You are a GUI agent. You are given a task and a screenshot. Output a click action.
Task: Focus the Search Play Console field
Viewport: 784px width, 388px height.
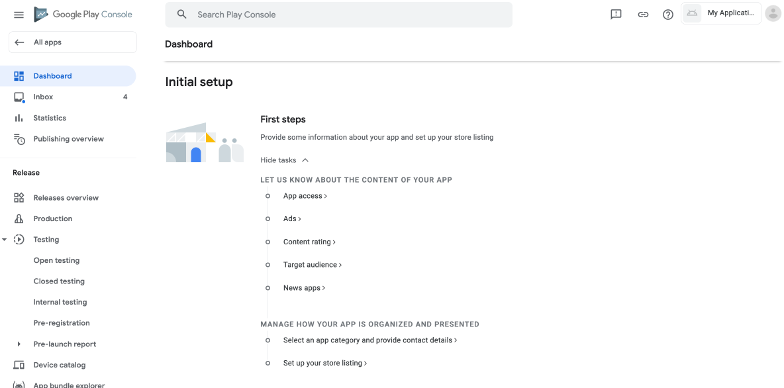pos(338,15)
